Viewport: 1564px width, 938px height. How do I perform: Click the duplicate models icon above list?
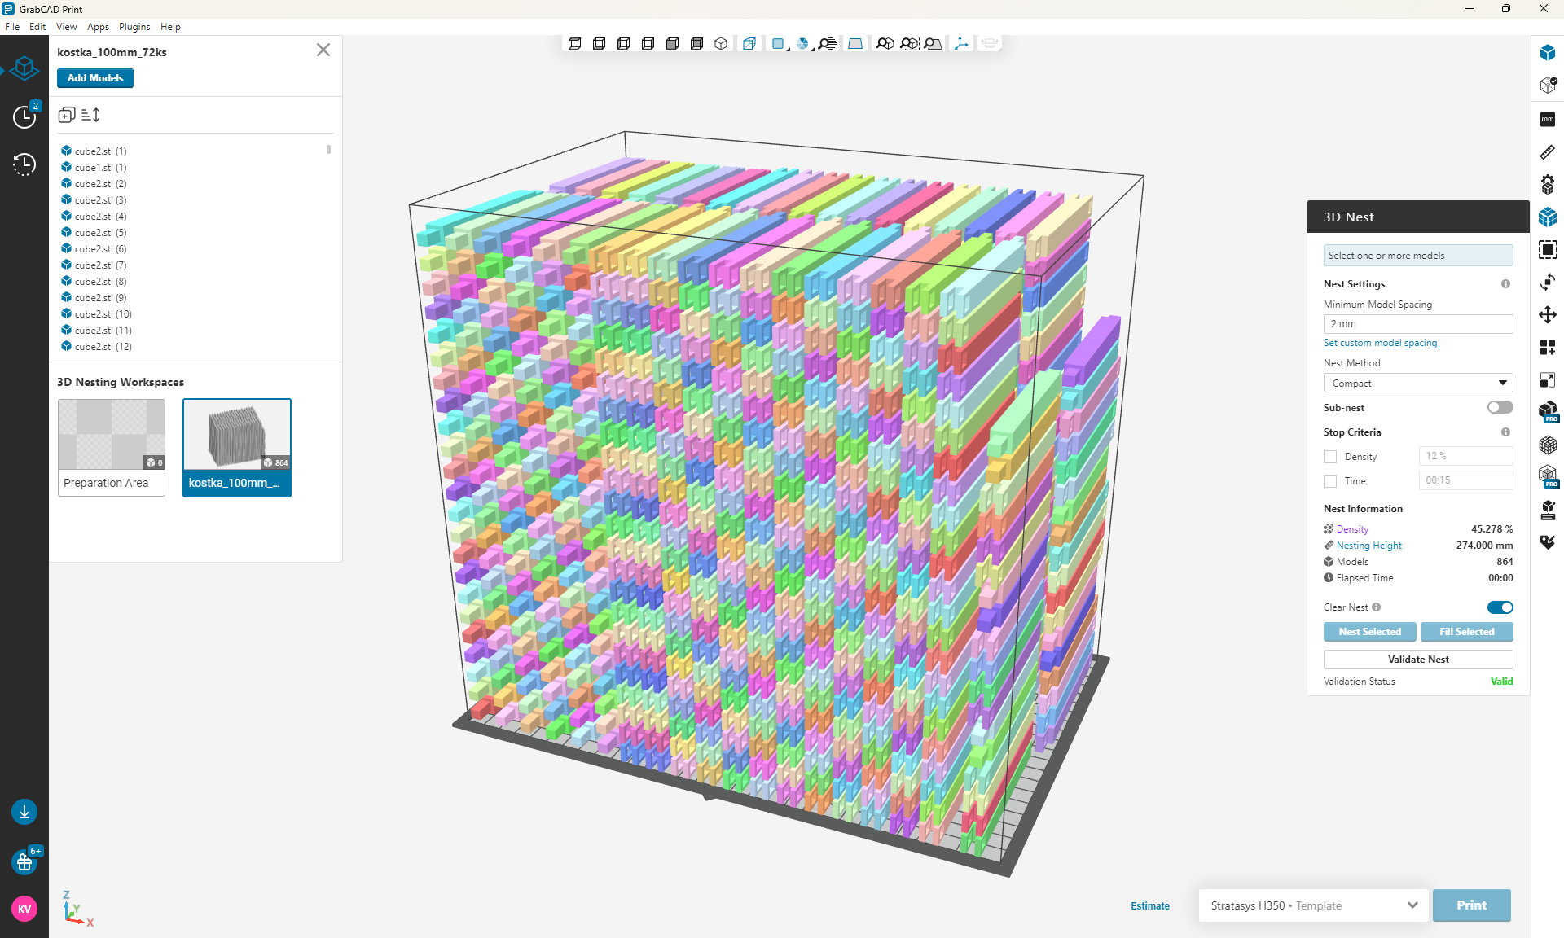pyautogui.click(x=67, y=115)
